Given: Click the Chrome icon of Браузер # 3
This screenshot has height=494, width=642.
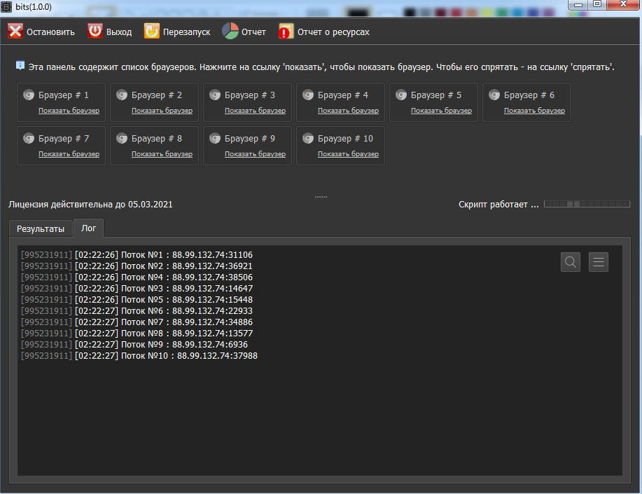Looking at the screenshot, I should pos(215,95).
